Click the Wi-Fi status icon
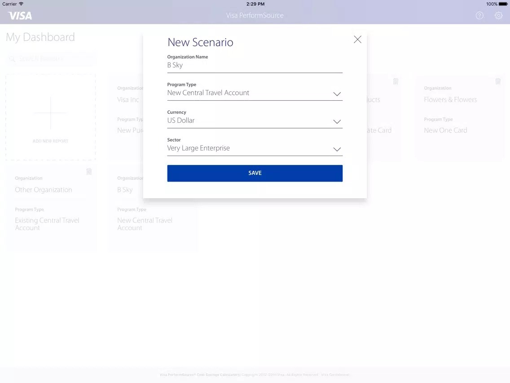510x383 pixels. [21, 4]
